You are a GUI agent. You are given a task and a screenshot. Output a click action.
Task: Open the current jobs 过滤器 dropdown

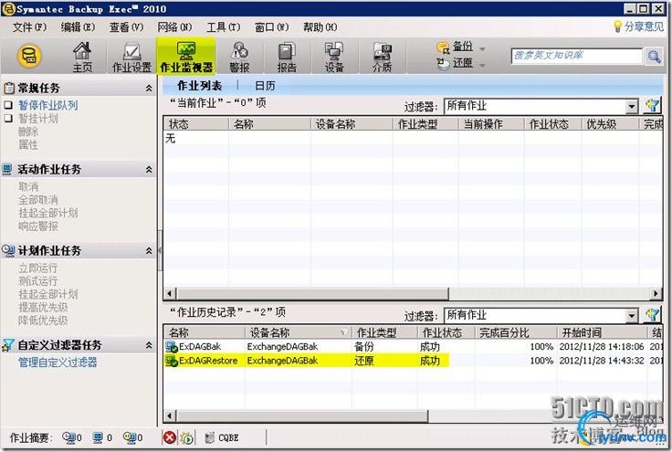632,106
